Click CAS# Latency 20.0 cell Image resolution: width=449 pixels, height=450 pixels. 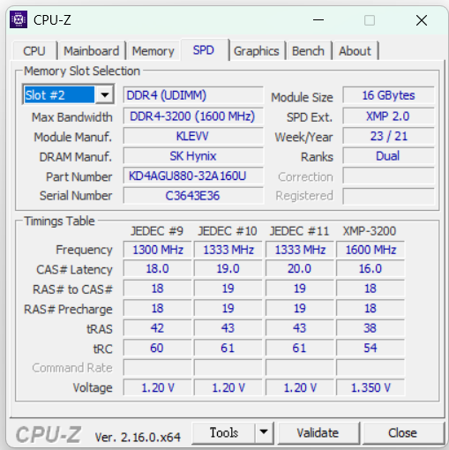pyautogui.click(x=300, y=269)
